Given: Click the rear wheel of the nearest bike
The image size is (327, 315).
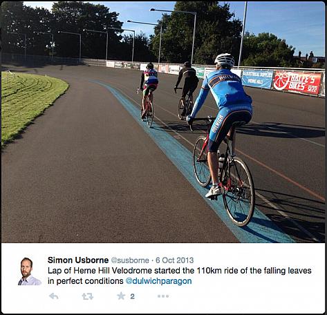Looking at the screenshot, I should (x=238, y=191).
